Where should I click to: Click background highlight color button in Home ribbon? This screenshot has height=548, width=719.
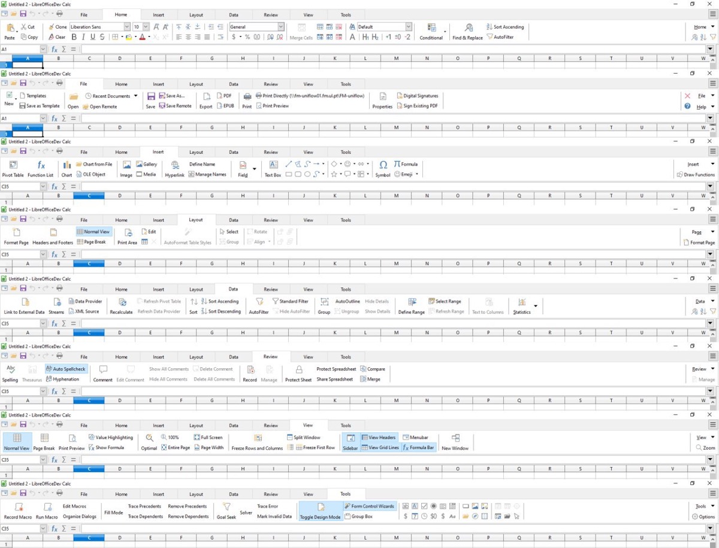click(128, 37)
